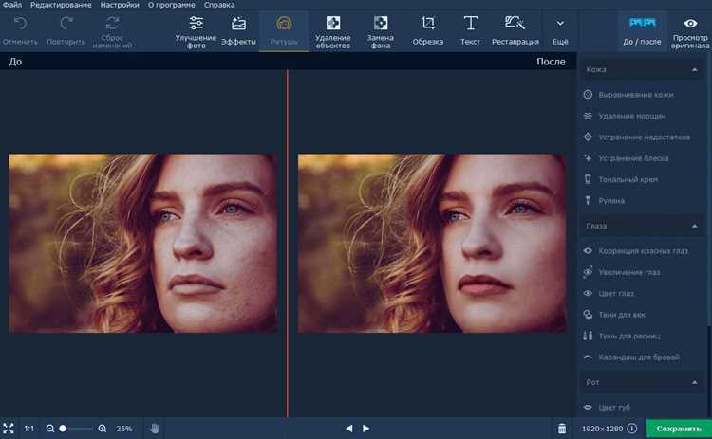Image resolution: width=712 pixels, height=439 pixels.
Task: Select the Эффекты toolbar icon
Action: (x=238, y=31)
